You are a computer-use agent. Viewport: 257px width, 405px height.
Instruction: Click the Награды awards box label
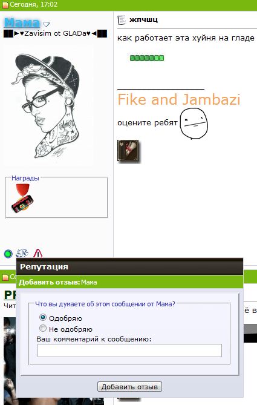(x=25, y=178)
